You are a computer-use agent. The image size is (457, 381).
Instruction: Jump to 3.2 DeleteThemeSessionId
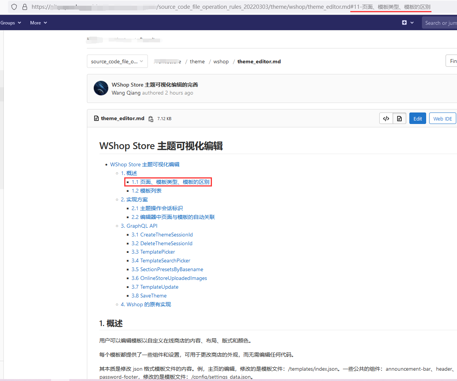(162, 243)
